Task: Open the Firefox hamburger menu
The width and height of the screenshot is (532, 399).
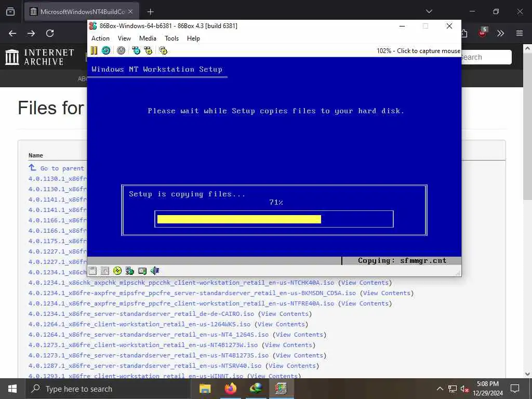Action: tap(520, 33)
